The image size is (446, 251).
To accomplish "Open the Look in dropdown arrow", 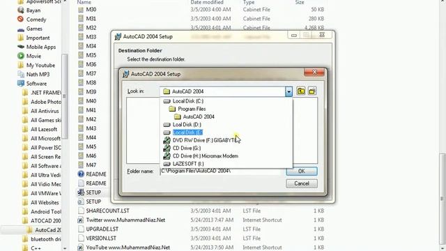I will (289, 91).
